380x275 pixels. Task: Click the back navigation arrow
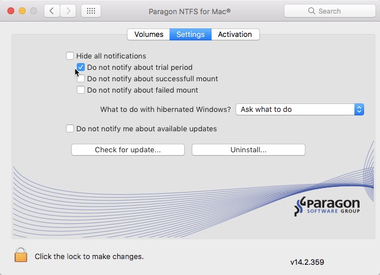[x=52, y=11]
